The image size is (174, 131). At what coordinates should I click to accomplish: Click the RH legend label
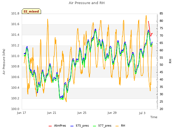(x=123, y=126)
